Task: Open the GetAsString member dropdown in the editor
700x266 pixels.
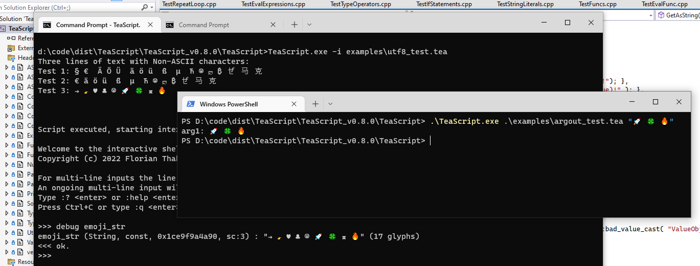Action: (x=678, y=15)
